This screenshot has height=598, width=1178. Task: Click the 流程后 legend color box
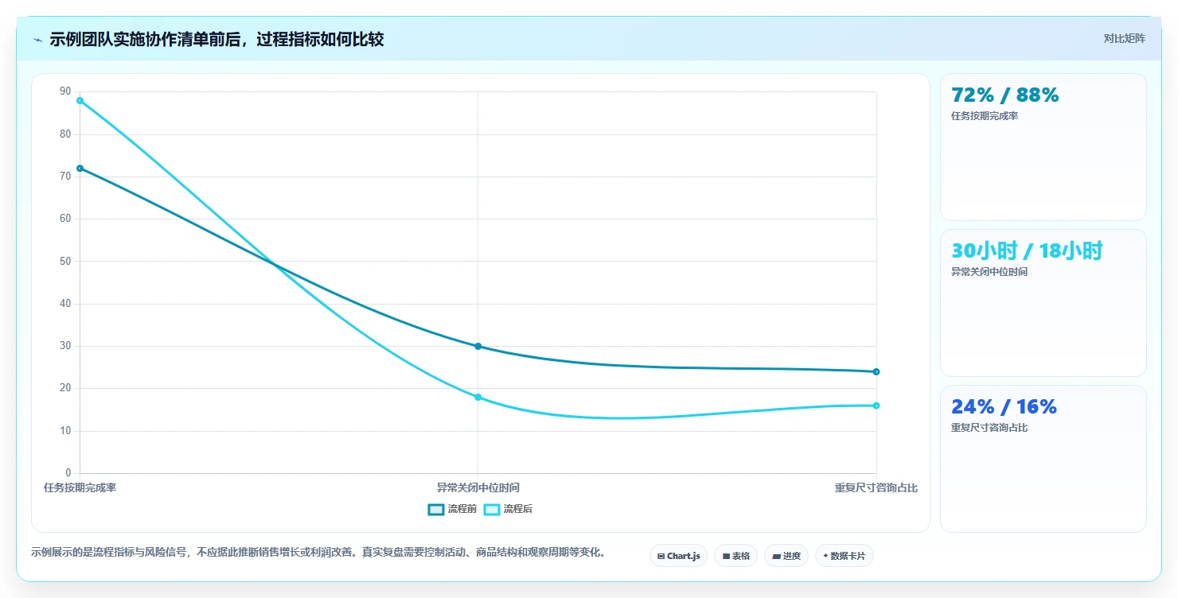coord(492,509)
